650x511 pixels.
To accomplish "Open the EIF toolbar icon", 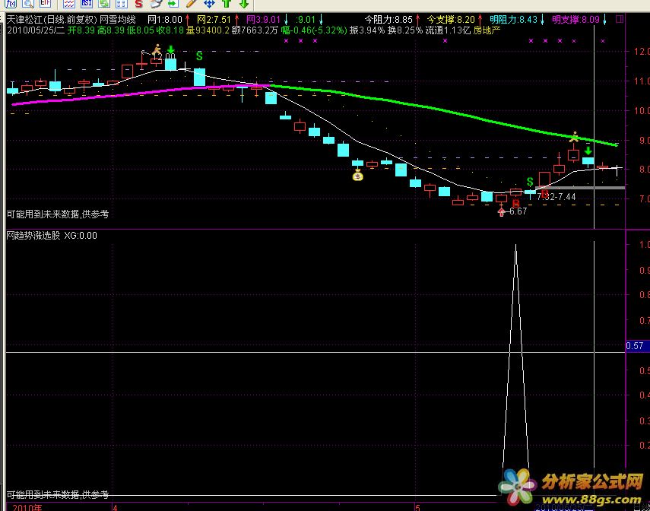I will [x=45, y=4].
